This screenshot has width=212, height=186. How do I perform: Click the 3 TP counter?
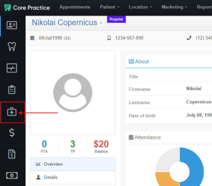73,147
